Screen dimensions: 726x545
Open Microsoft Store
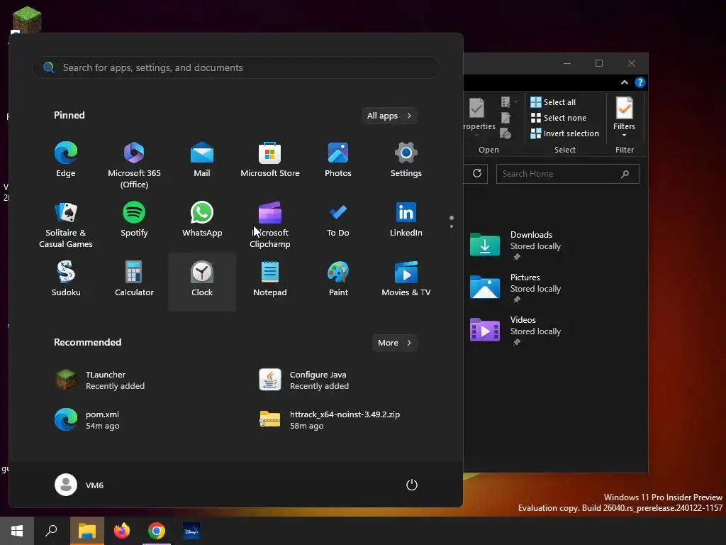tap(270, 160)
